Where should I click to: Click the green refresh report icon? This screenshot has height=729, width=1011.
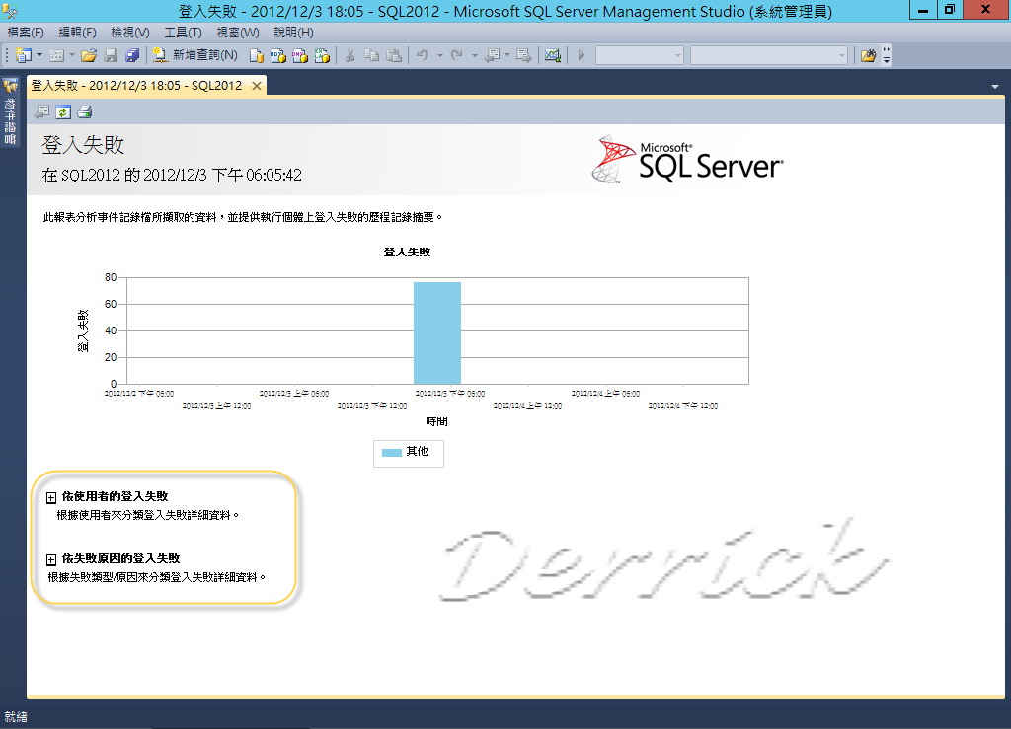click(x=63, y=112)
